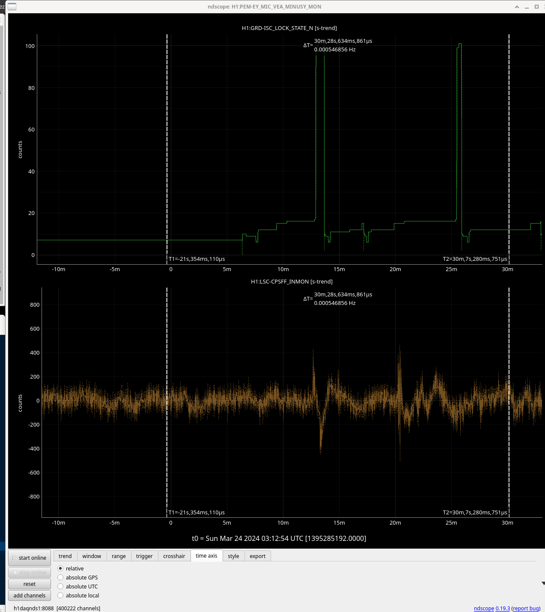Click the T1 cursor line in top plot
Screen dimensions: 545x612
[x=167, y=128]
